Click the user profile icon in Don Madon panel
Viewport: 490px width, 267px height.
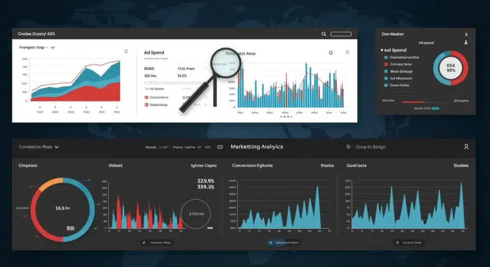tap(466, 42)
